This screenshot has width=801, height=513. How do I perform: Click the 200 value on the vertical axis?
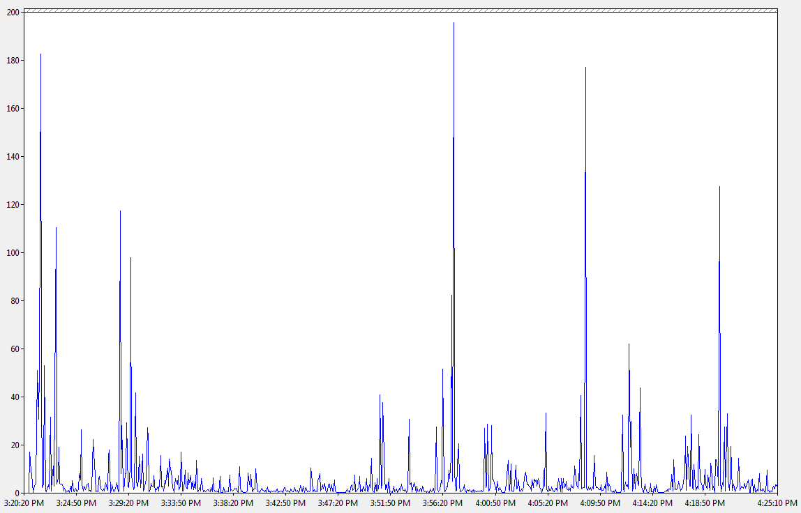[x=13, y=13]
